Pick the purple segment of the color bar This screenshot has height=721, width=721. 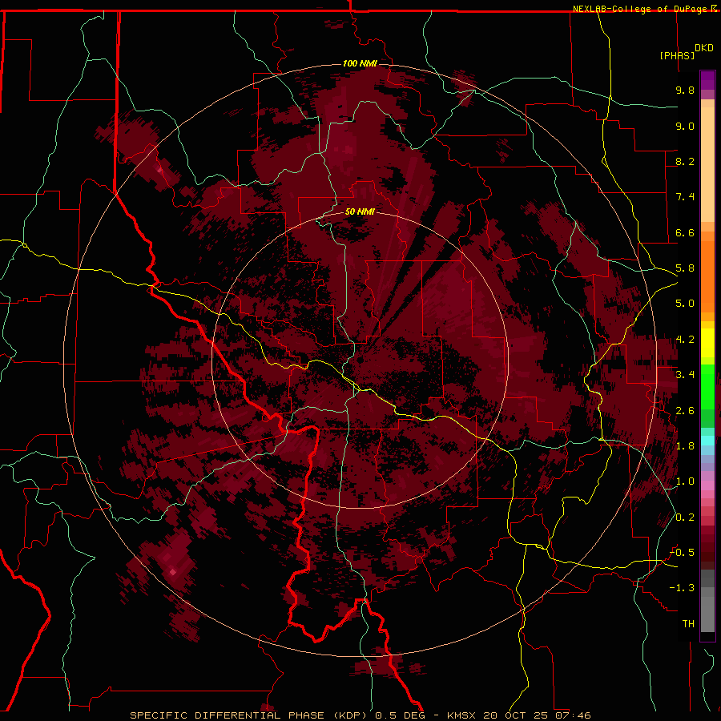[707, 80]
